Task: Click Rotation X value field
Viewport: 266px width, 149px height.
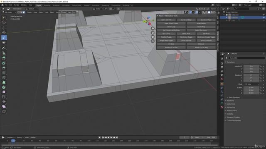Action: 251,75
